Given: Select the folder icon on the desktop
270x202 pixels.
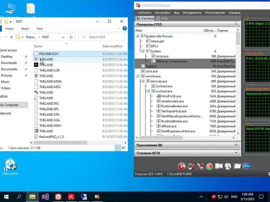Looking at the screenshot, I should coord(31,10).
